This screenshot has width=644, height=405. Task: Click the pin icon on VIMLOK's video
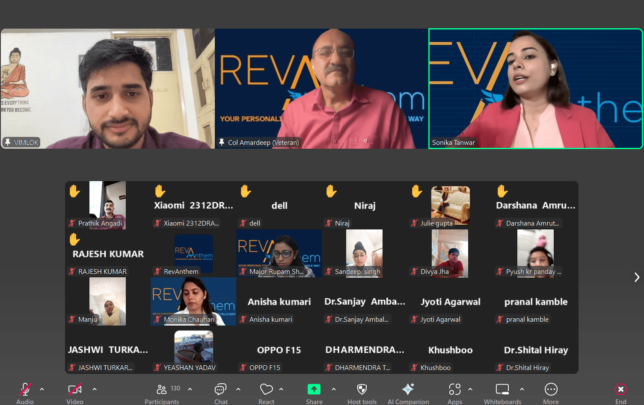pyautogui.click(x=8, y=142)
